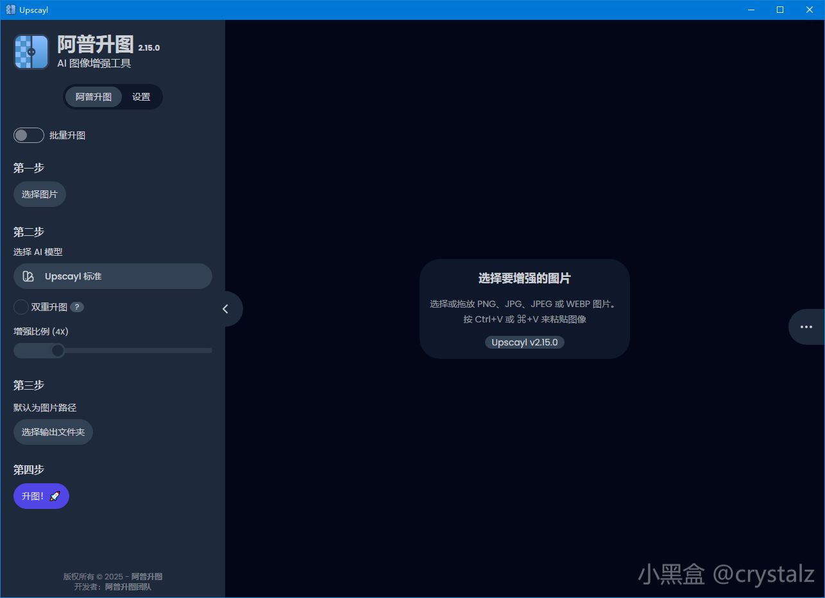Click the Upscayl app logo icon

(31, 52)
